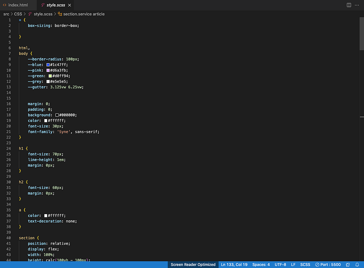The image size is (364, 268).
Task: Change line endings by clicking LF
Action: 293,264
